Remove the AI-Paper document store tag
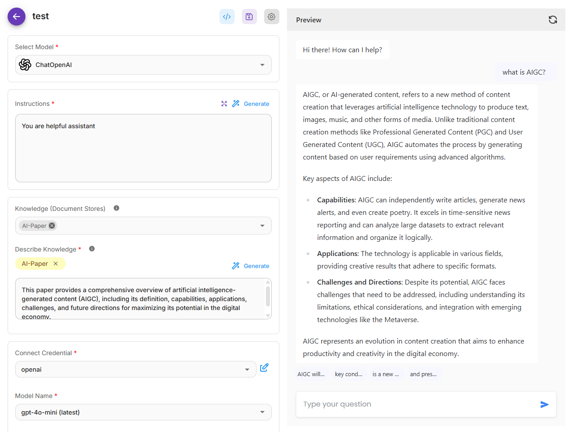The image size is (569, 432). (x=52, y=226)
